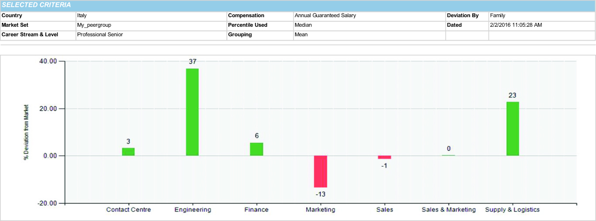Select the green Finance bar
The image size is (596, 221).
pos(257,149)
